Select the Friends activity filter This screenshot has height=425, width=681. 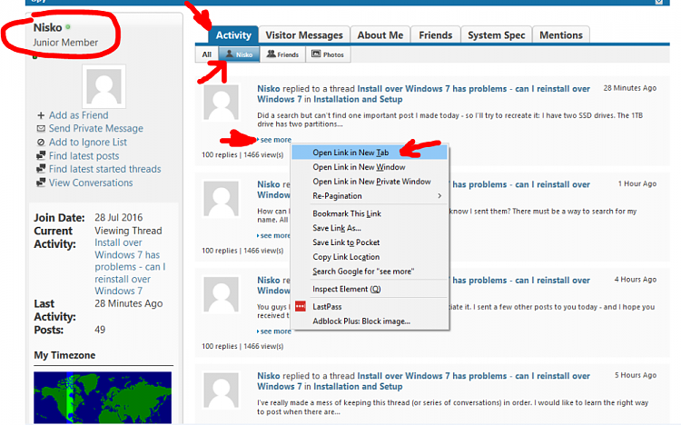[282, 54]
